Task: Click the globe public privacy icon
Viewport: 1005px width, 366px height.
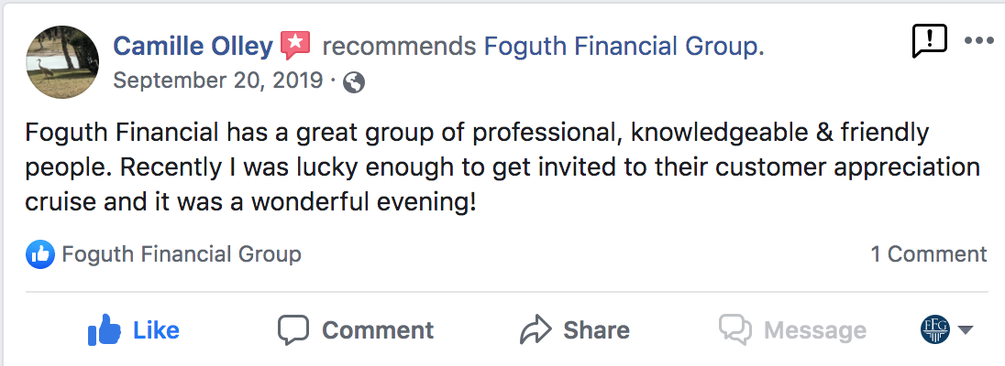Action: pos(354,82)
